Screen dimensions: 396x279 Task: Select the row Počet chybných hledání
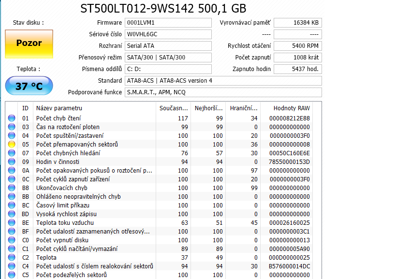click(x=160, y=153)
